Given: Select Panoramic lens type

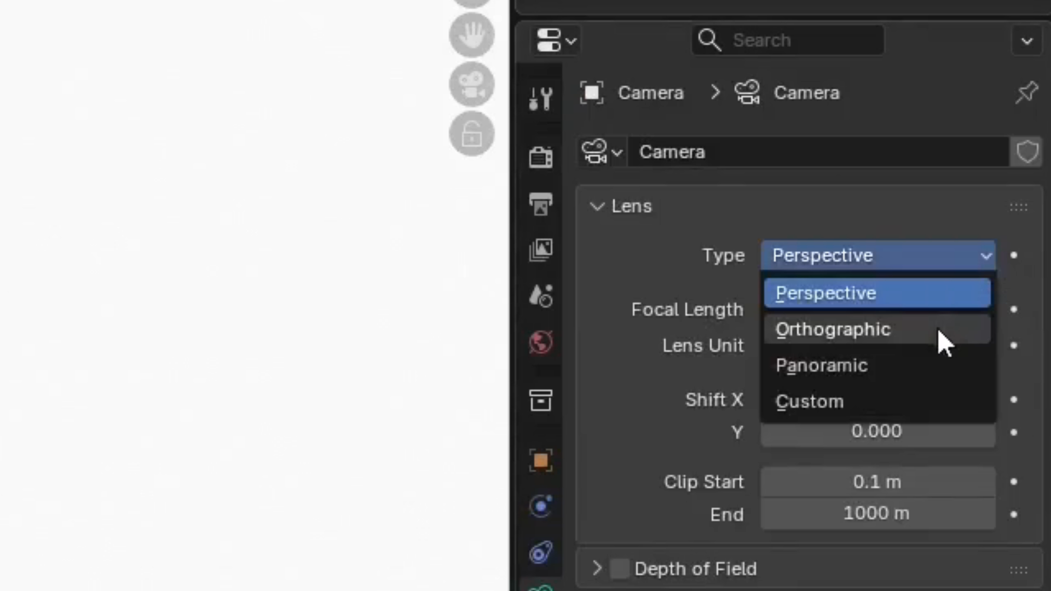Looking at the screenshot, I should pyautogui.click(x=877, y=366).
